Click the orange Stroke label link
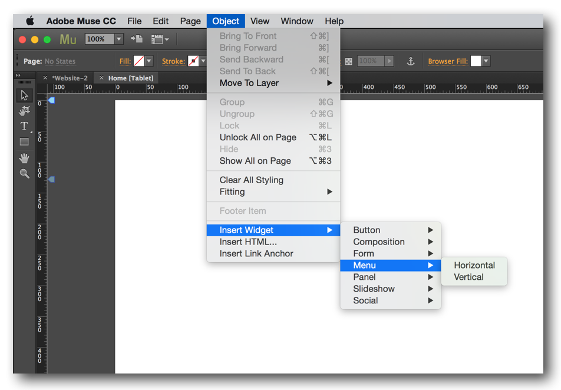 pyautogui.click(x=173, y=61)
